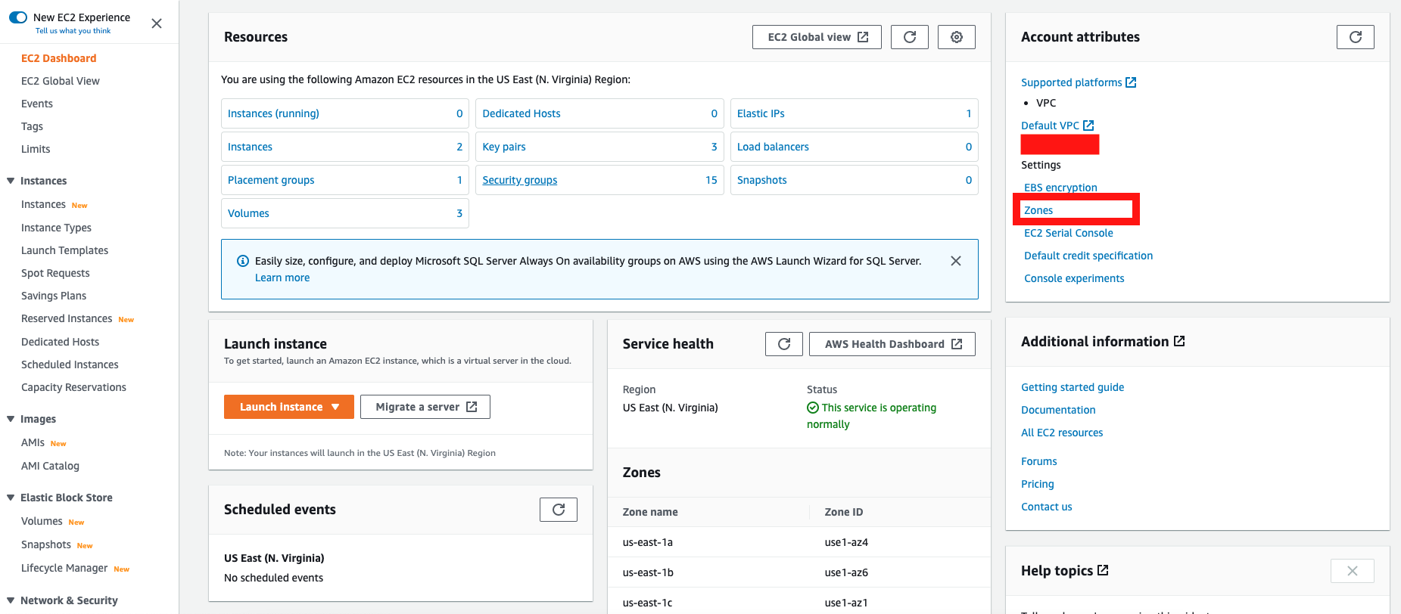The height and width of the screenshot is (614, 1401).
Task: Open Getting started guide
Action: 1073,387
